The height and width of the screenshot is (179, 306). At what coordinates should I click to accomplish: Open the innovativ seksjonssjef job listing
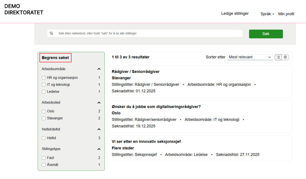(146, 142)
